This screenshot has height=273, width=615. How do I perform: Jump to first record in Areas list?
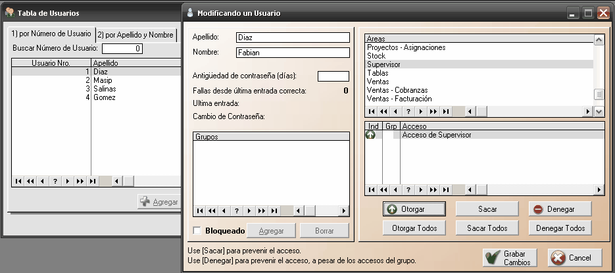[x=372, y=112]
